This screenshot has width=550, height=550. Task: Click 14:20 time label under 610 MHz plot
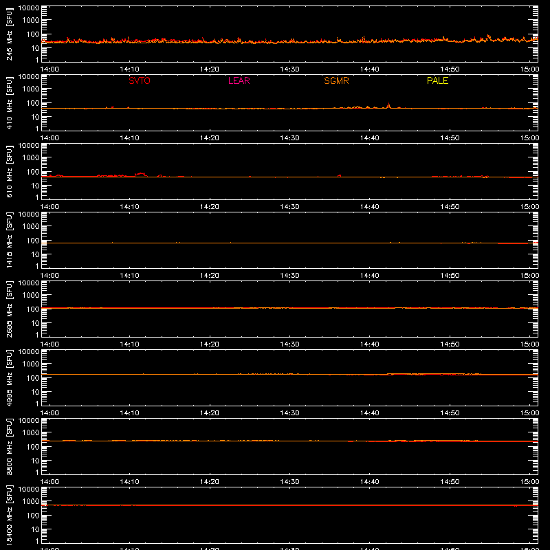210,207
